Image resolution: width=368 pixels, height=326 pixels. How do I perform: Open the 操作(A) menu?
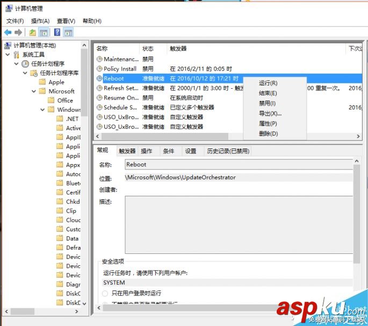point(40,21)
